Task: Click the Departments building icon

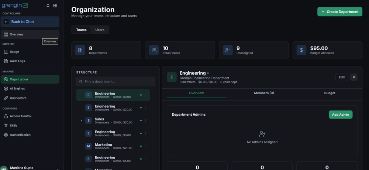Action: 80,50
